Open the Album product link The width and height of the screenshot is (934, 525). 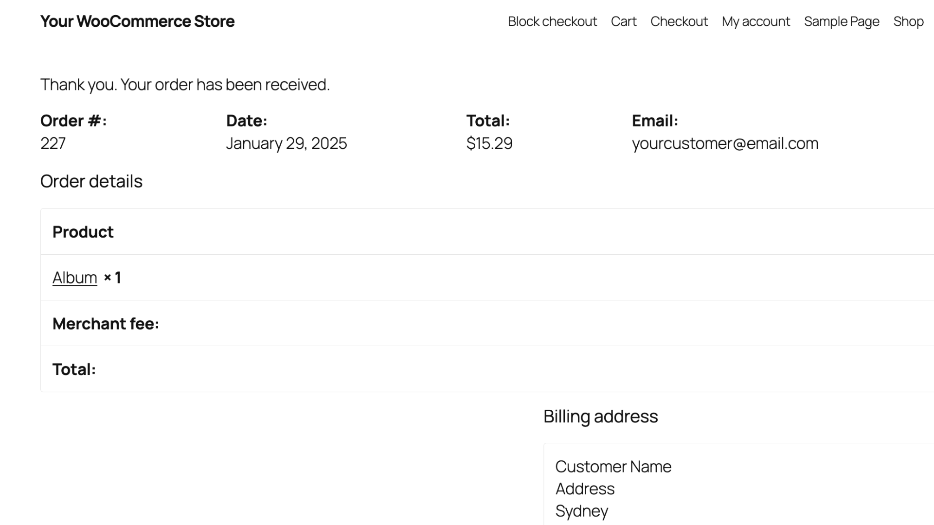pyautogui.click(x=75, y=278)
